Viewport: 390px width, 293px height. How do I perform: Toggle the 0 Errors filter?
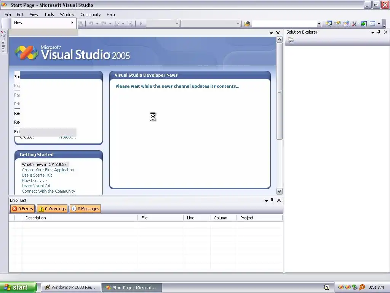click(22, 209)
